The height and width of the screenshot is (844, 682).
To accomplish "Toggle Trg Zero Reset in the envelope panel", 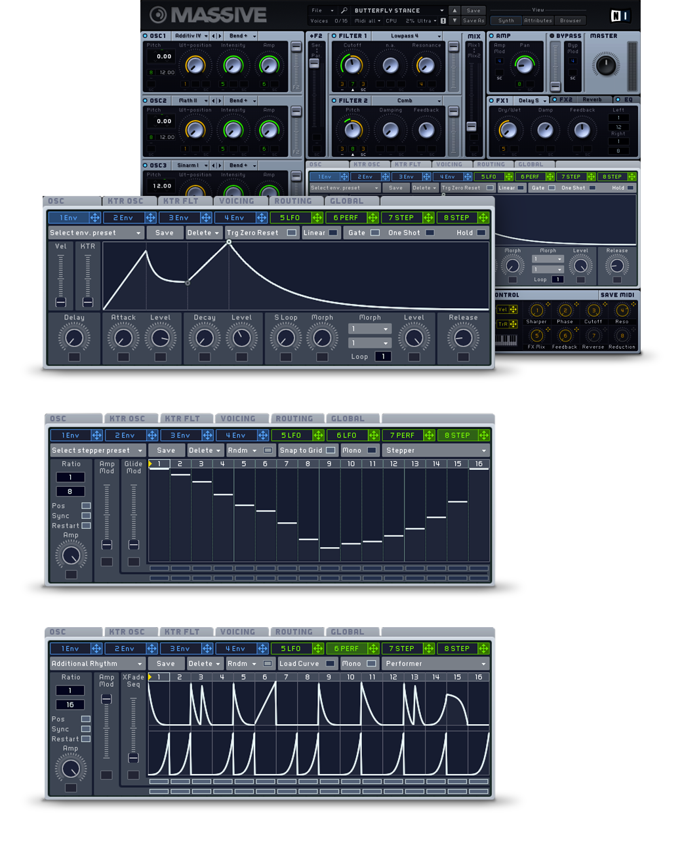I will [291, 233].
